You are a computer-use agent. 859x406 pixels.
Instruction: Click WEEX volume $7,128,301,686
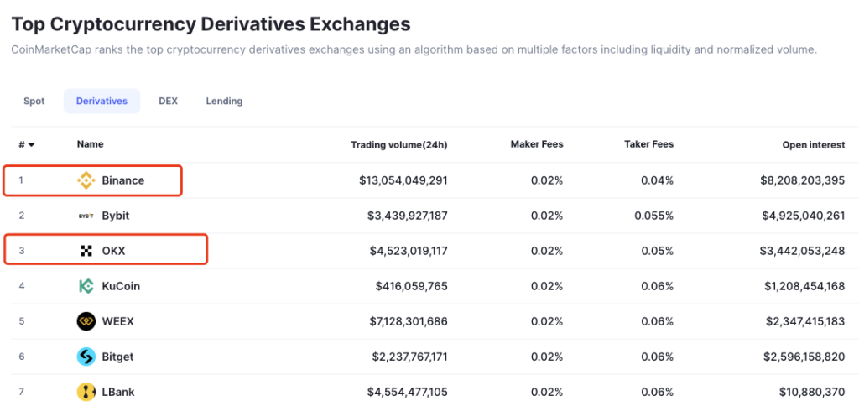pyautogui.click(x=409, y=321)
